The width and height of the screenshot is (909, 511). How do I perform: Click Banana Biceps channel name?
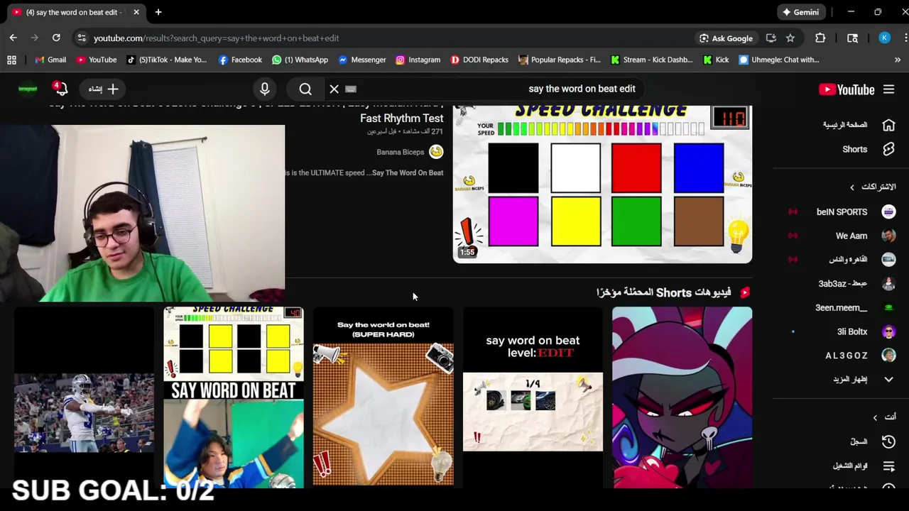401,152
